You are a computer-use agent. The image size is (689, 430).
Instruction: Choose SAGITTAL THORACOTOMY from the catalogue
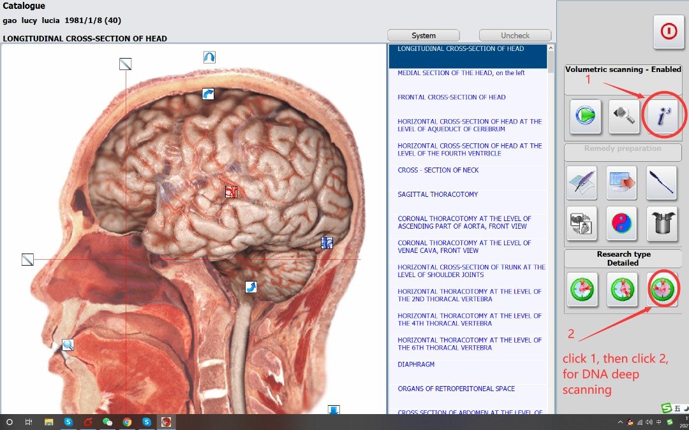click(438, 194)
